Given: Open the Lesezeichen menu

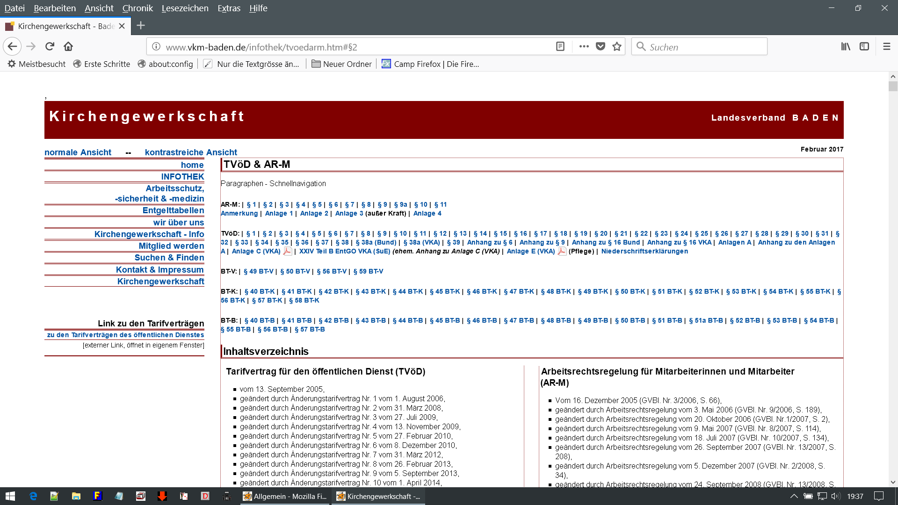Looking at the screenshot, I should 185,8.
